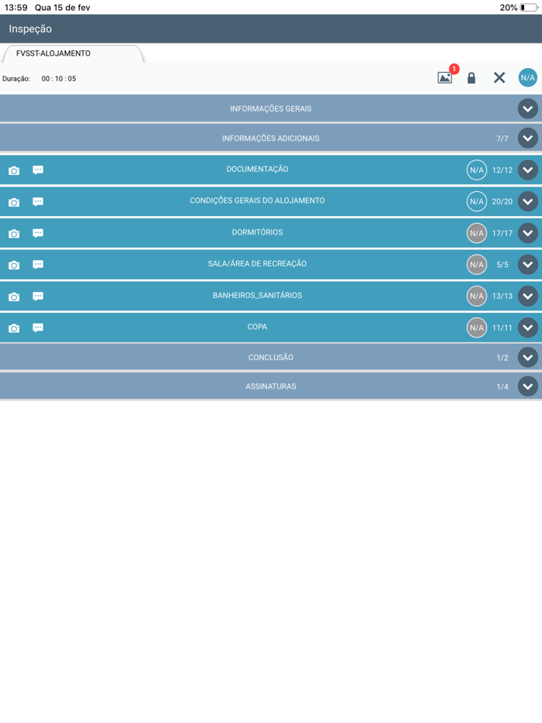
Task: Tap the padlock lock icon
Action: (471, 78)
